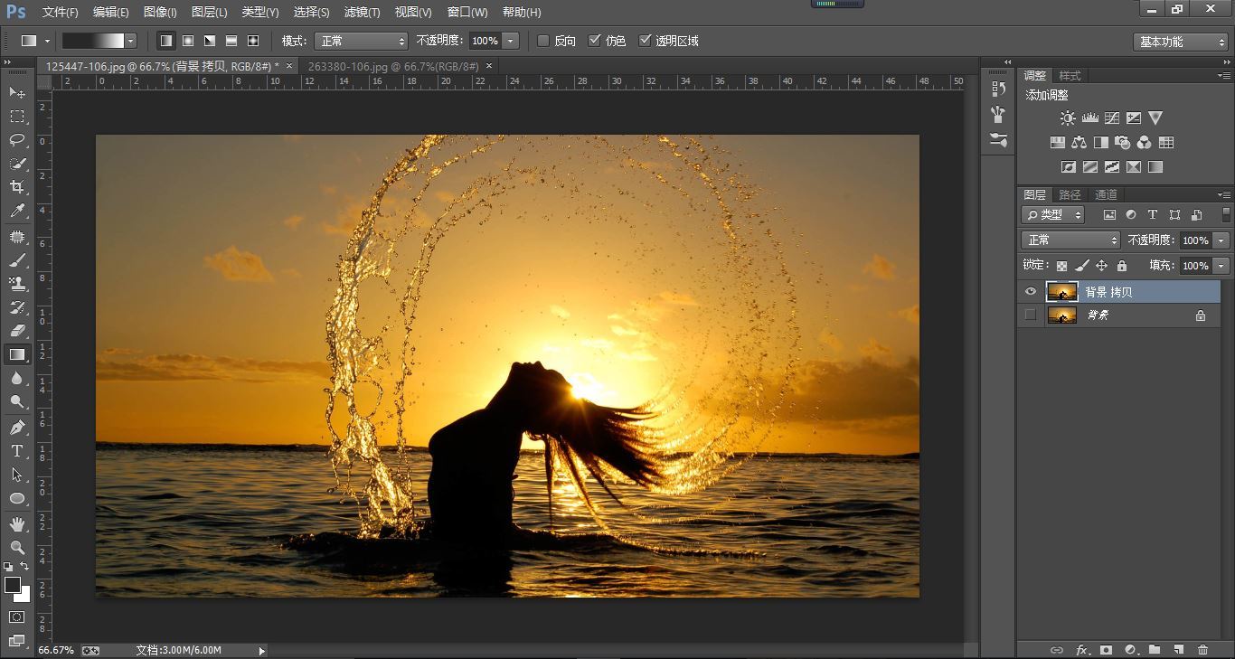
Task: Switch to the 263380-106.jpg document tab
Action: [394, 66]
